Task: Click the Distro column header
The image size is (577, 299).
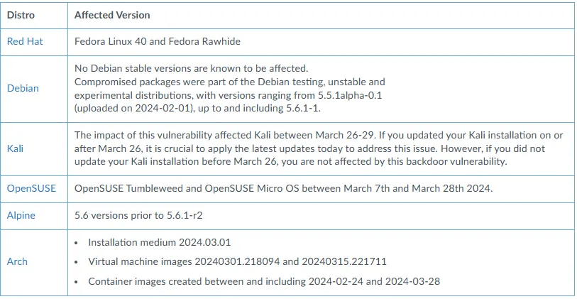Action: (x=21, y=15)
